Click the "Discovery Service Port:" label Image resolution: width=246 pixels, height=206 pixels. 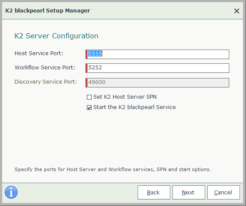[46, 82]
